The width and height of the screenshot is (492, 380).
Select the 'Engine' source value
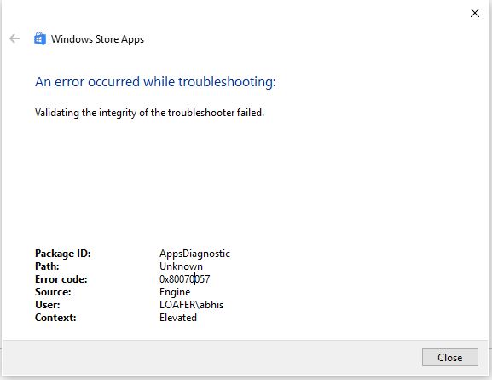pyautogui.click(x=175, y=292)
